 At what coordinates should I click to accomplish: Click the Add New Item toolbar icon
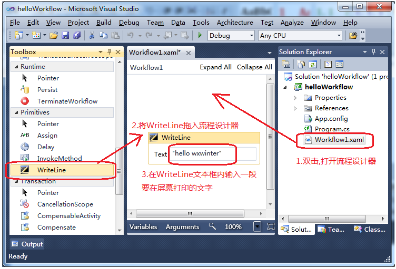(x=36, y=35)
